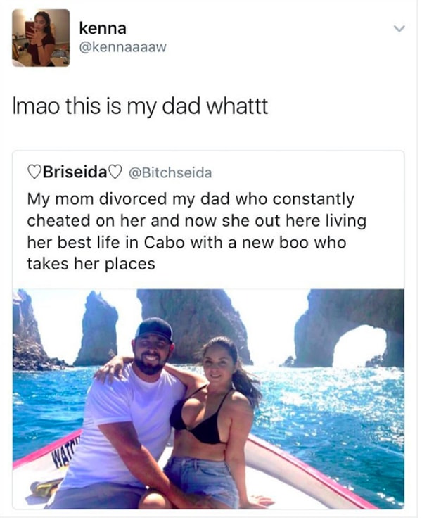Image resolution: width=422 pixels, height=520 pixels.
Task: Expand the tweet options chevron
Action: [399, 30]
